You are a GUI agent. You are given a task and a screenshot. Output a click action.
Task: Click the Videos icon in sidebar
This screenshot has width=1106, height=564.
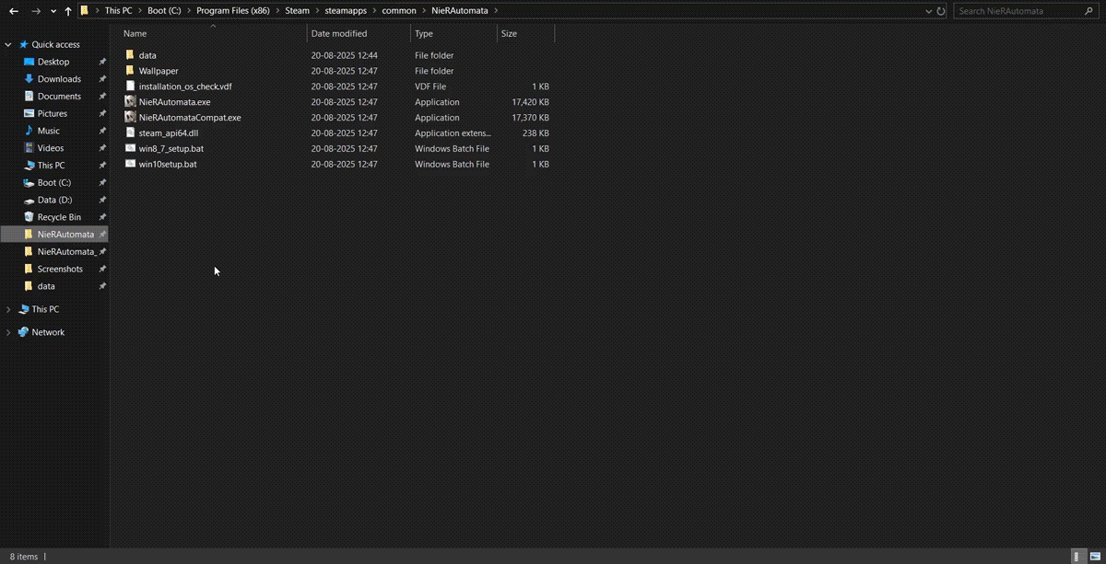29,148
